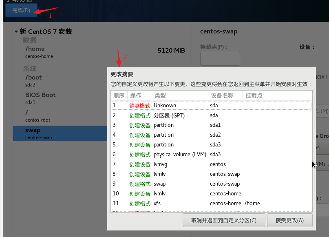Select the / centos-root partition
This screenshot has width=329, height=237.
[x=60, y=116]
